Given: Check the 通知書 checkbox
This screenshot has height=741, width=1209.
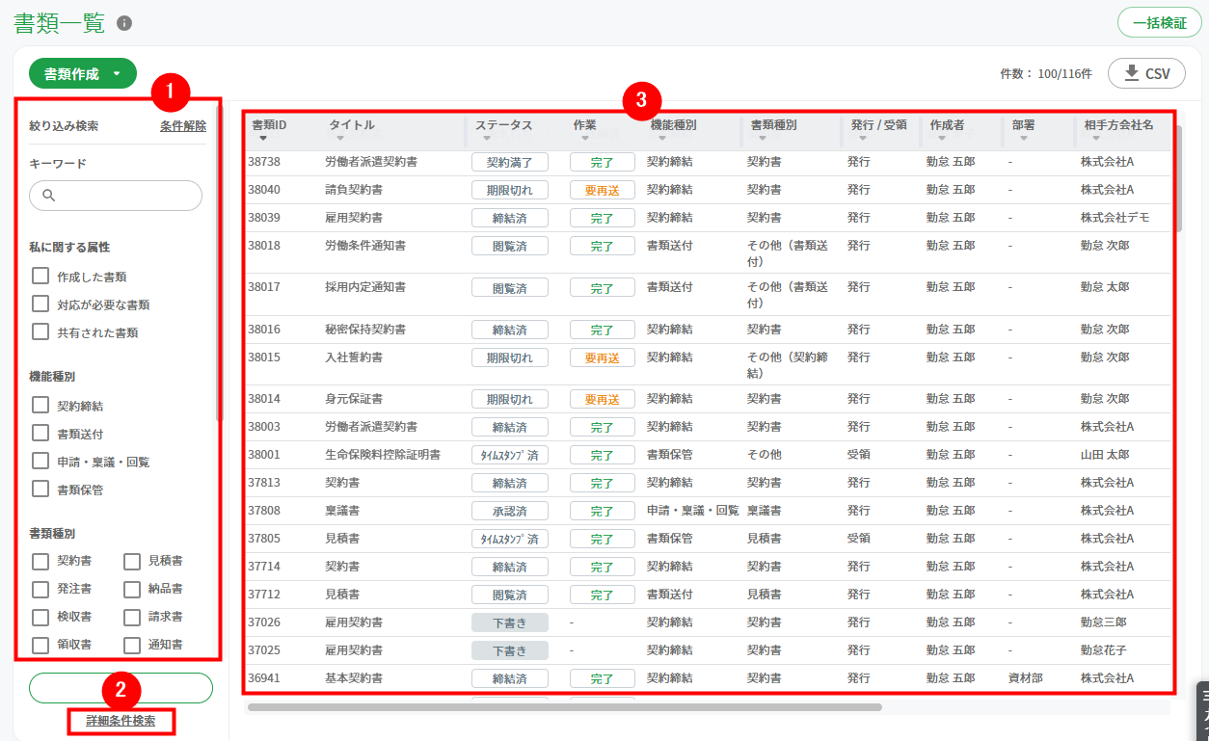Looking at the screenshot, I should (132, 645).
